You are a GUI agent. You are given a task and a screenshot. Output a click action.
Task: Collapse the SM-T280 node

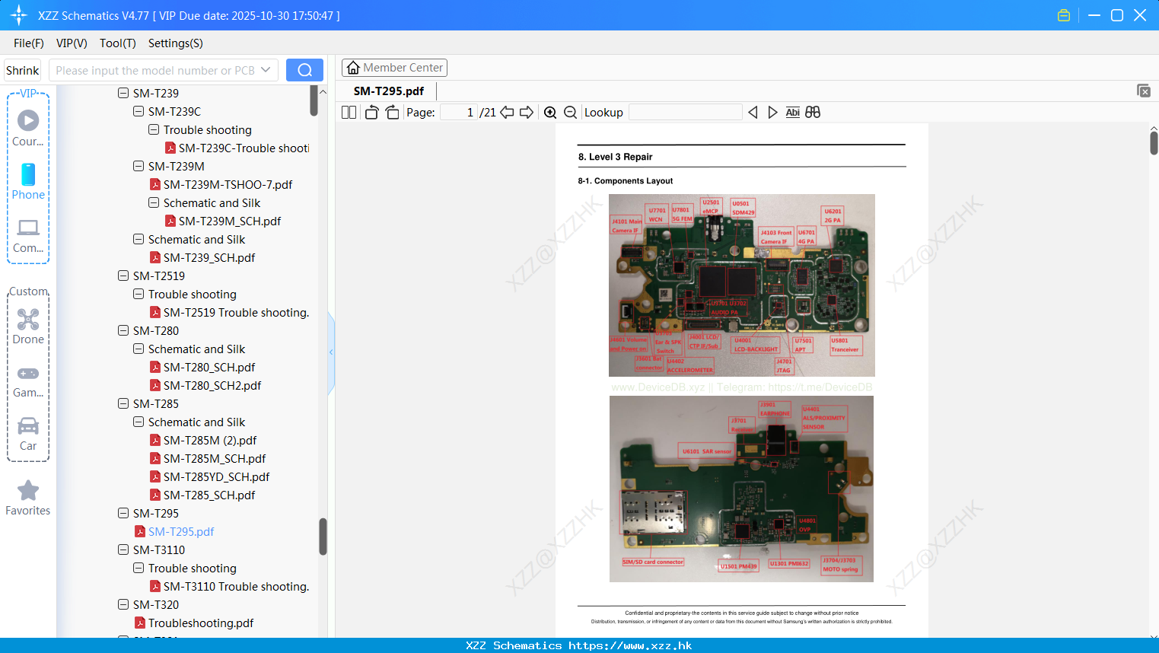pyautogui.click(x=123, y=330)
